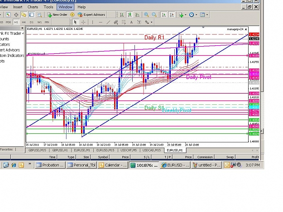The width and height of the screenshot is (283, 212).
Task: Open the arrows objects dropdown
Action: (x=149, y=22)
